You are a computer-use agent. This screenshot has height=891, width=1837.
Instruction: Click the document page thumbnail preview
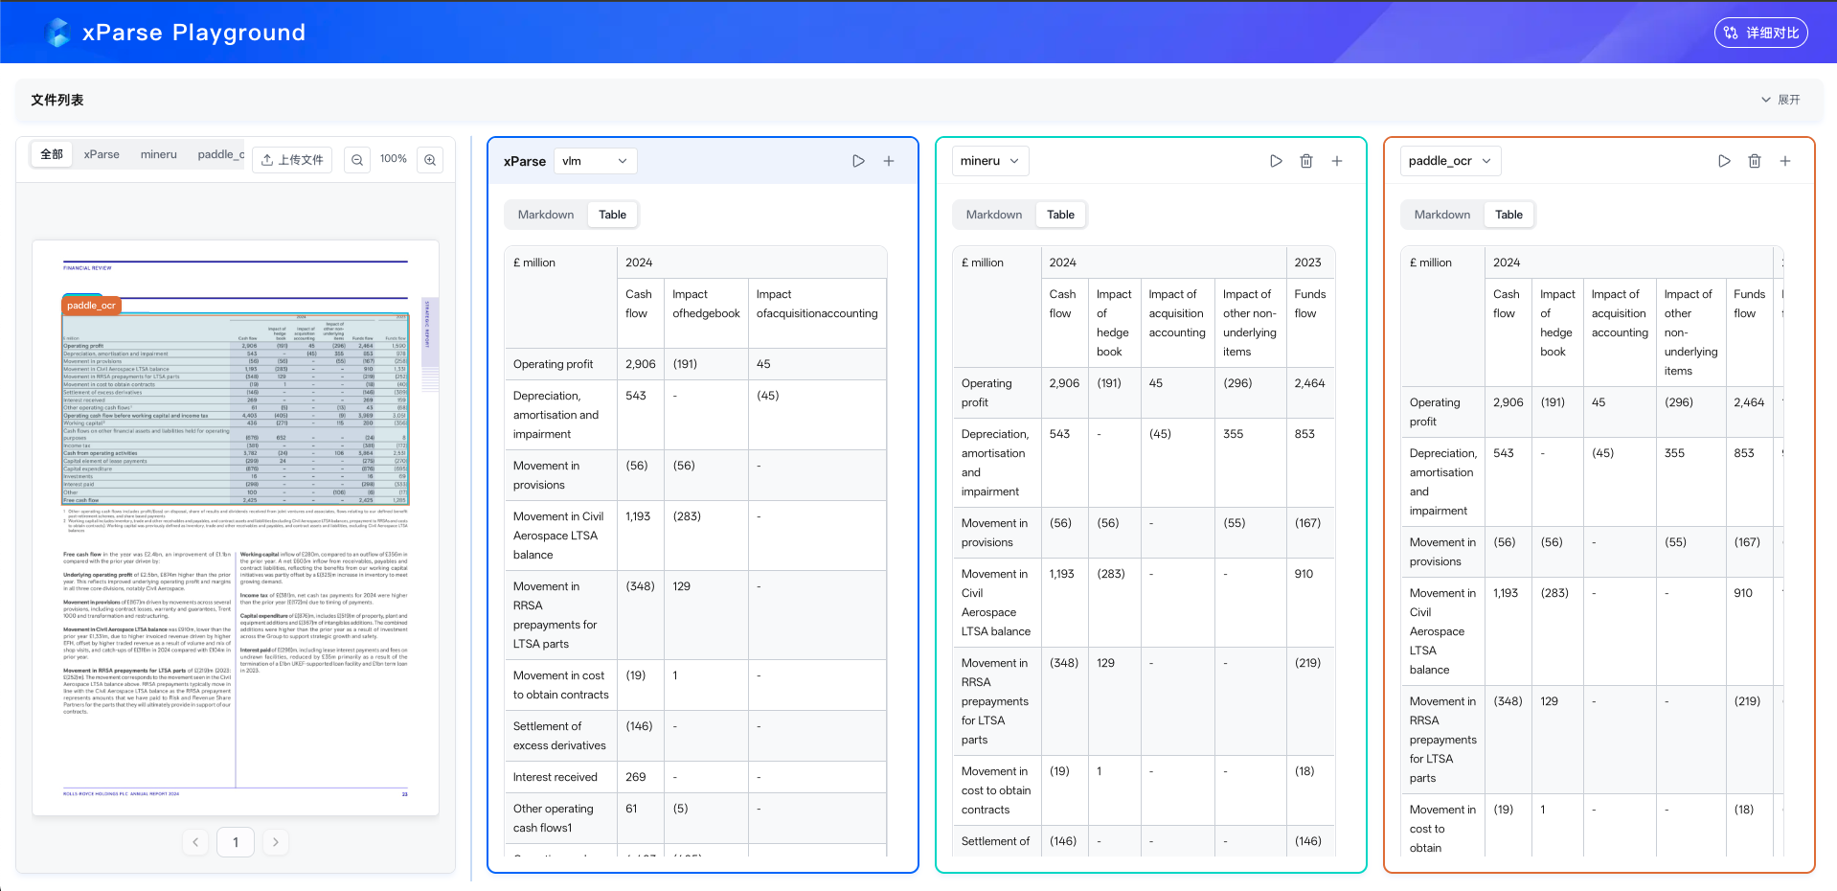[x=236, y=528]
